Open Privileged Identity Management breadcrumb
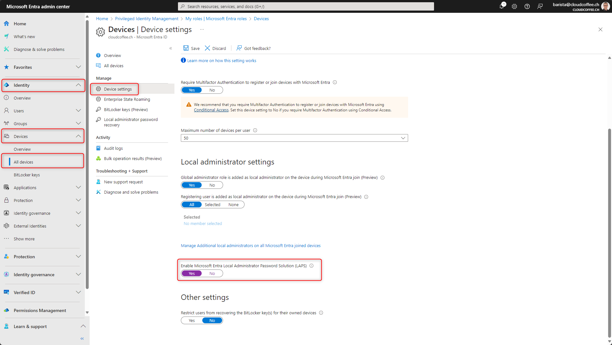This screenshot has width=612, height=345. pos(147,19)
